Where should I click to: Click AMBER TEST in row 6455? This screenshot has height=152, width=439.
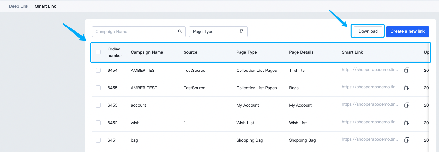pyautogui.click(x=144, y=88)
